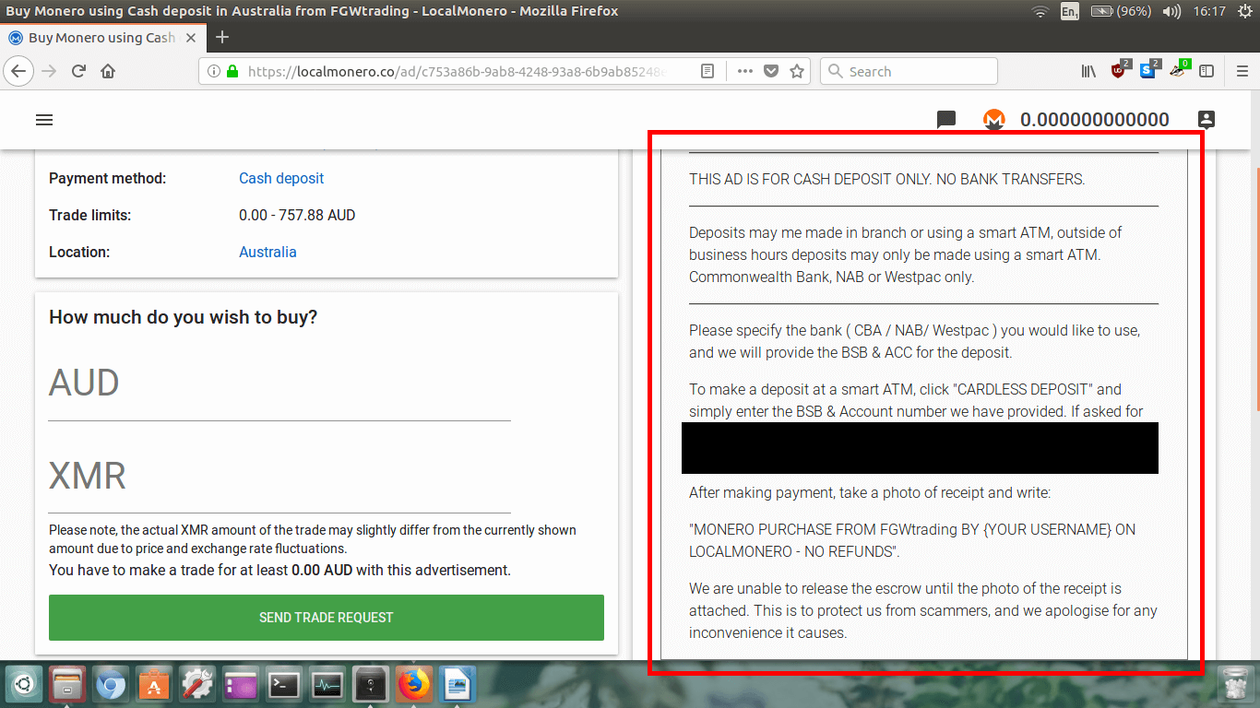Open the system power gear menu
1260x708 pixels.
(1244, 11)
